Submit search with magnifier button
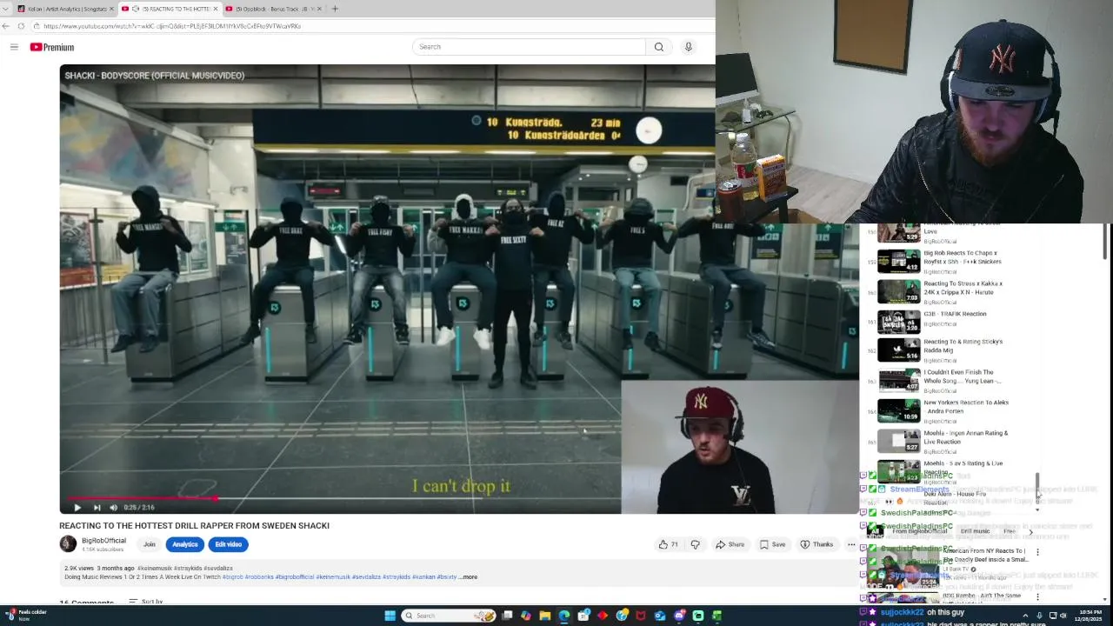The height and width of the screenshot is (626, 1113). click(658, 47)
